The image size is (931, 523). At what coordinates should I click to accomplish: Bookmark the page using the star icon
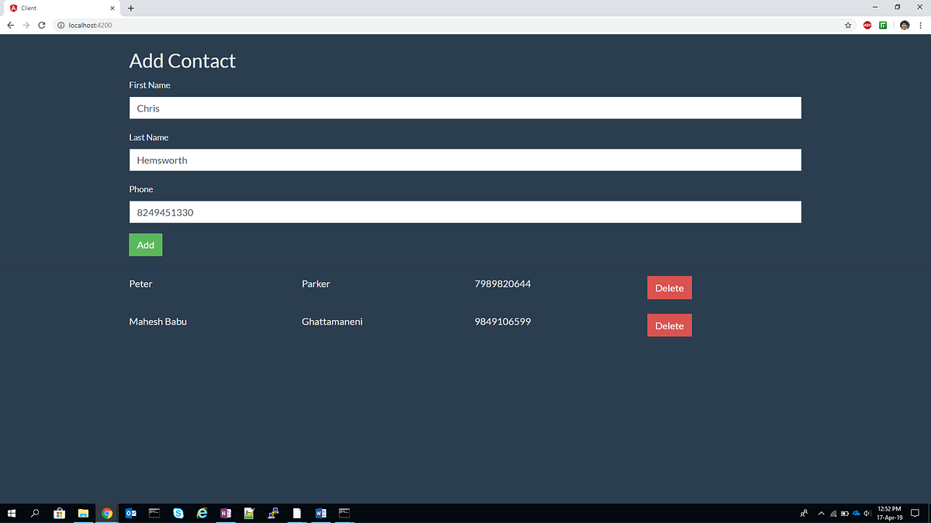click(x=847, y=25)
